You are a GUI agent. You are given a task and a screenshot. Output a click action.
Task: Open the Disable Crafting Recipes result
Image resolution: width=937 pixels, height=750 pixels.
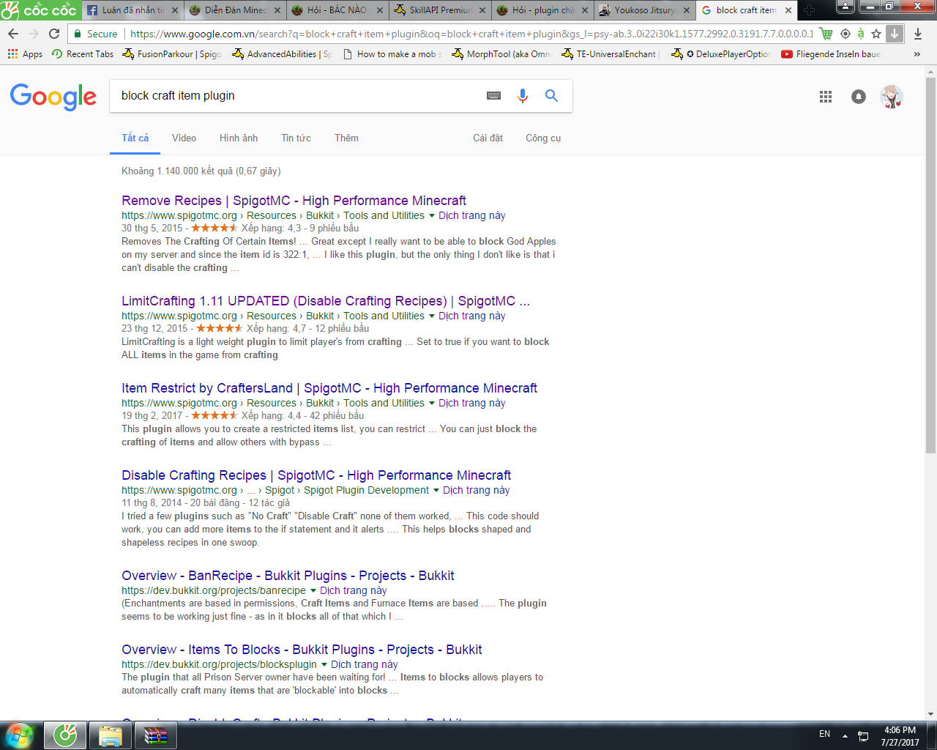click(316, 475)
